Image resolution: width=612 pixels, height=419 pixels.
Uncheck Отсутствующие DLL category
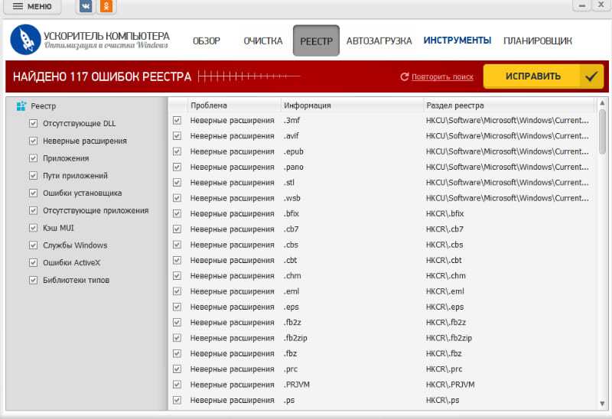pos(33,123)
